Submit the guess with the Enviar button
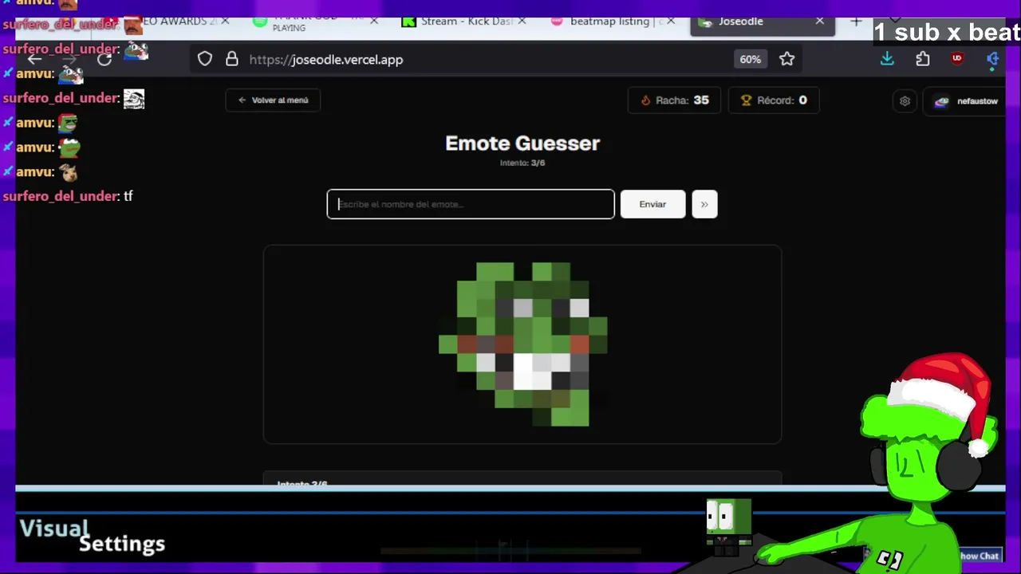The width and height of the screenshot is (1021, 574). (652, 204)
